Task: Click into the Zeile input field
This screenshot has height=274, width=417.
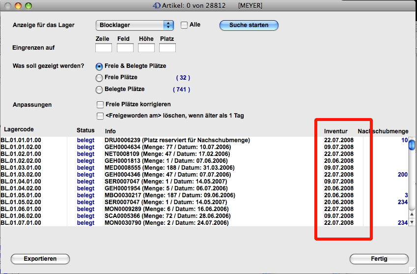Action: tap(103, 48)
